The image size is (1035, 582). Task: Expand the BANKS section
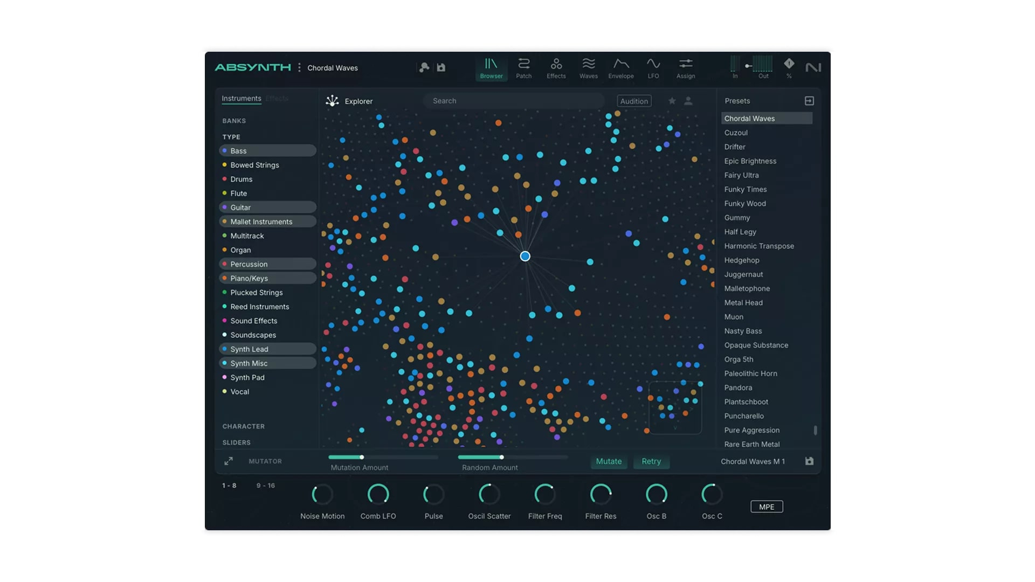click(234, 121)
